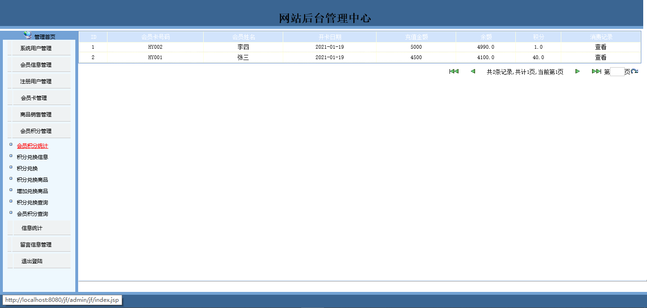The height and width of the screenshot is (308, 647).
Task: Click the globe icon beside 管理首页
Action: pos(28,35)
